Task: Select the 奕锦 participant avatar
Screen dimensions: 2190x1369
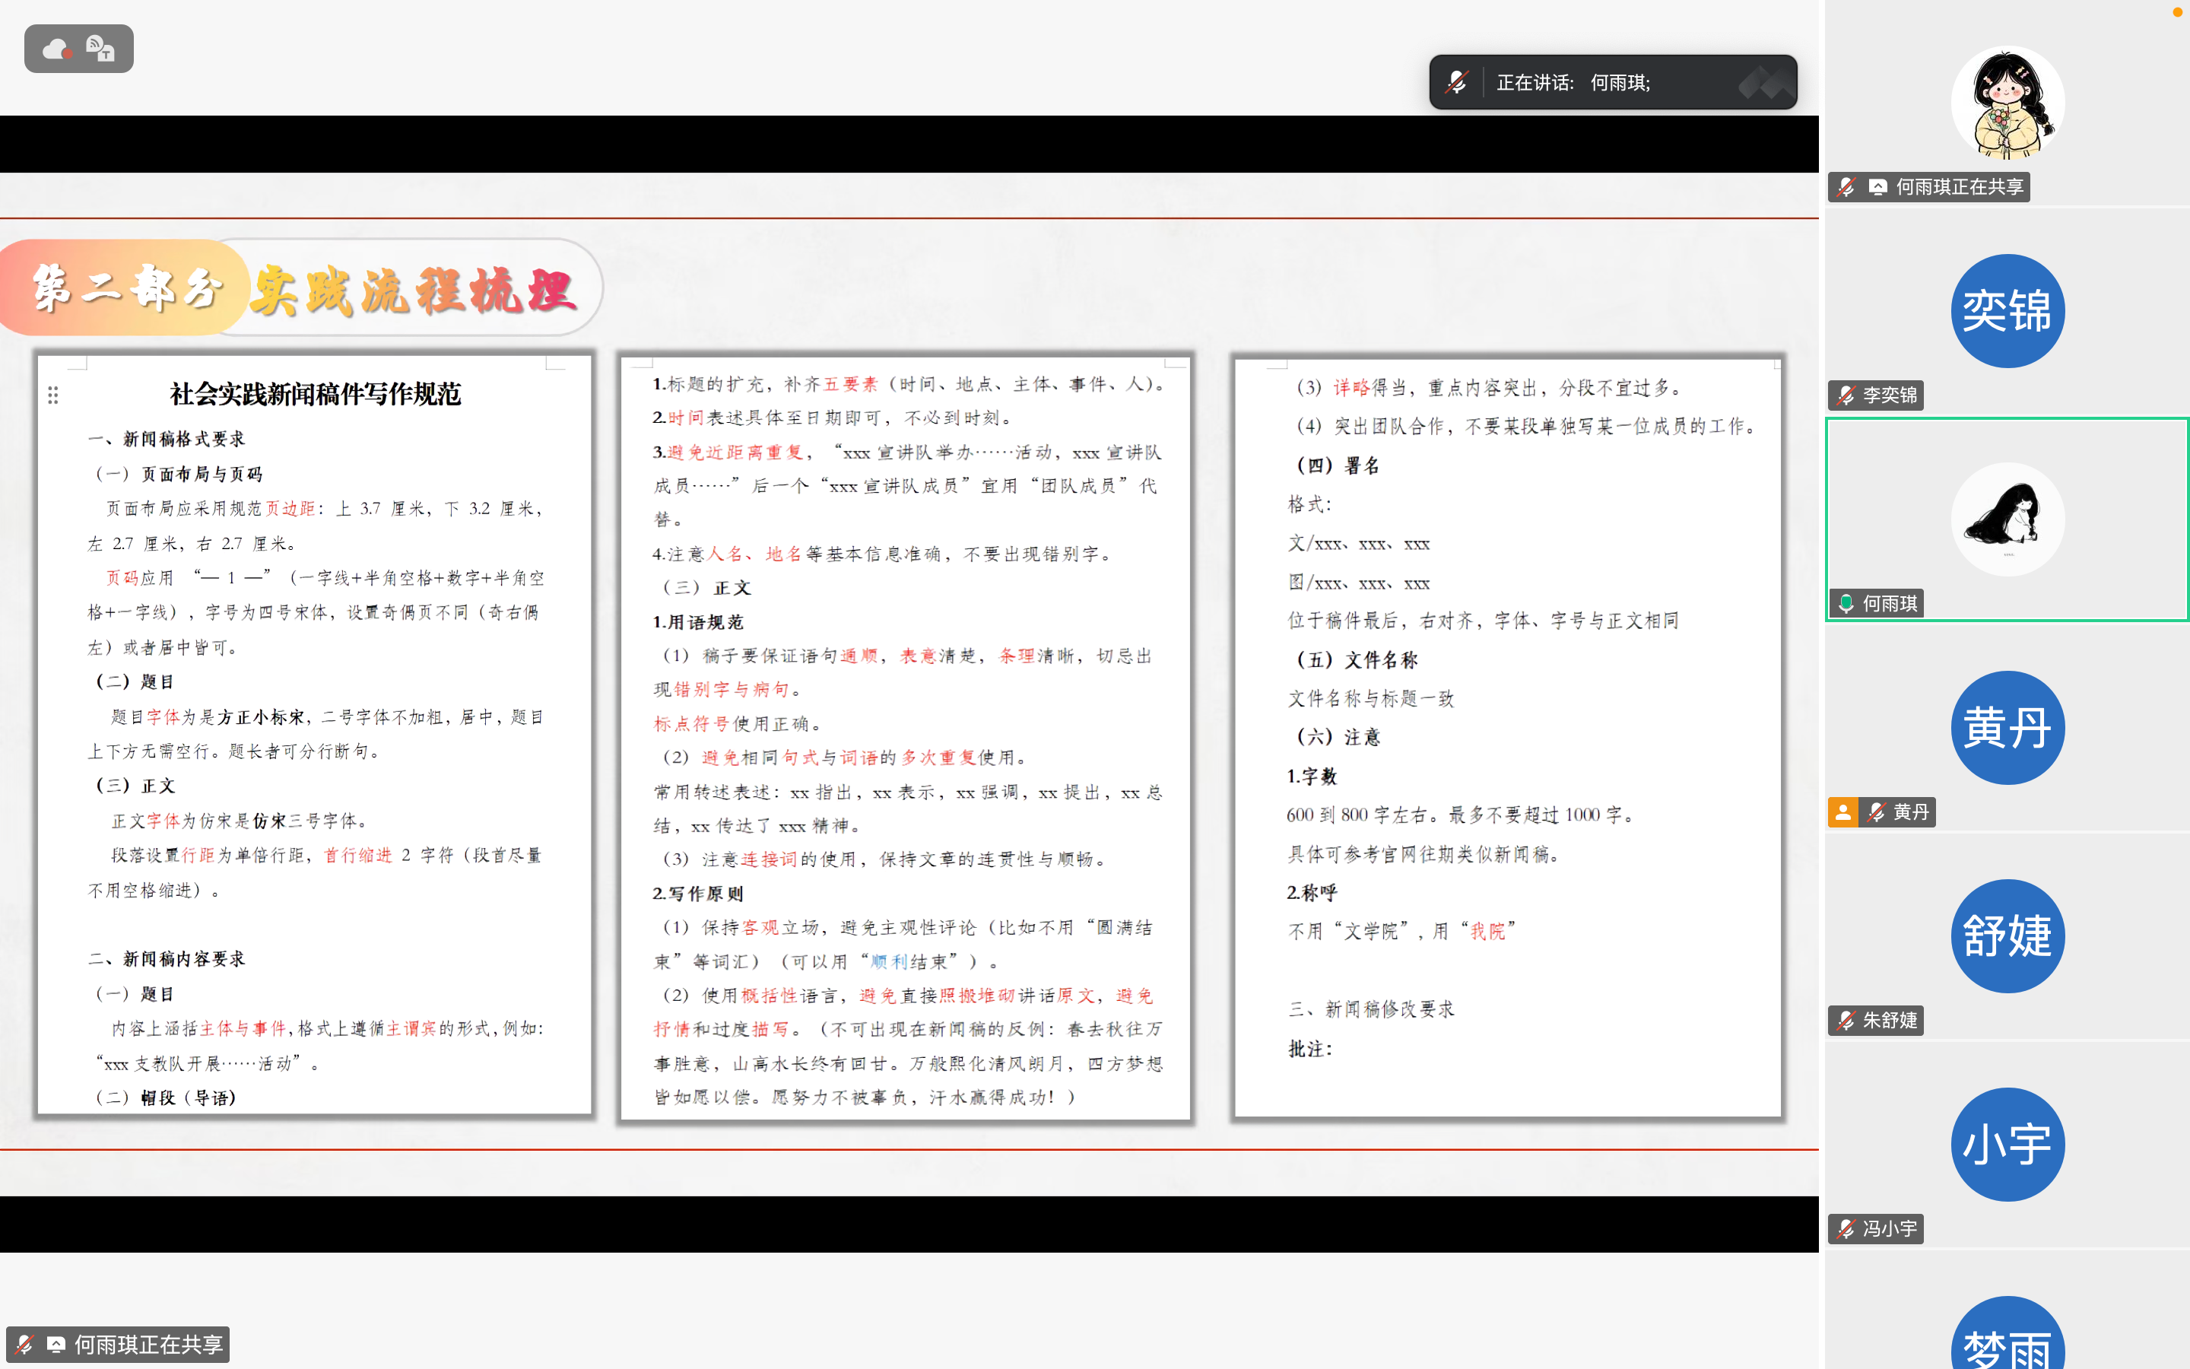Action: pyautogui.click(x=2007, y=312)
